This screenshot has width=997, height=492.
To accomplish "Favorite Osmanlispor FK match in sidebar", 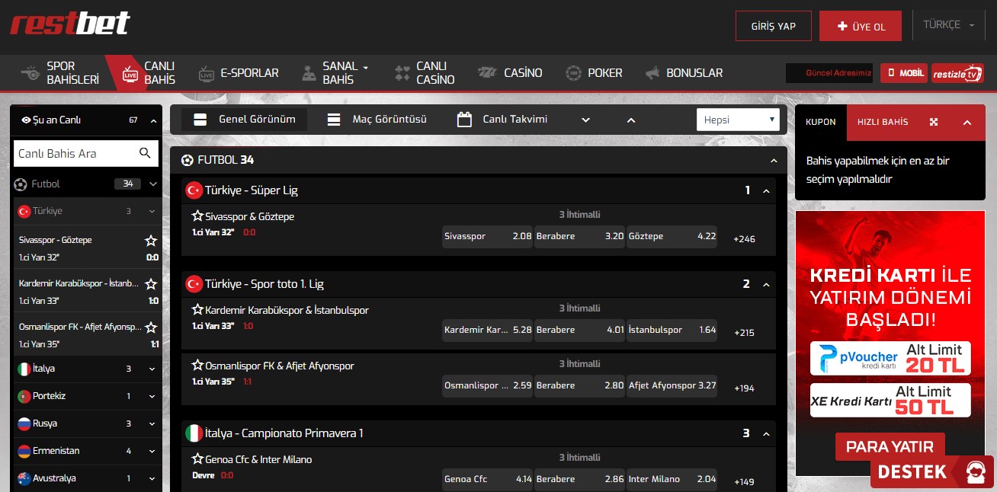I will tap(151, 327).
